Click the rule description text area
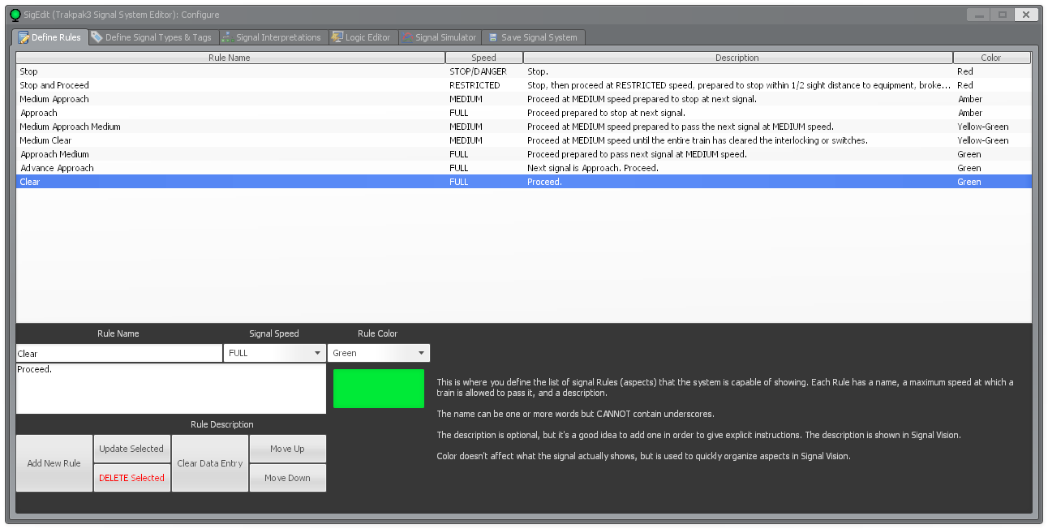 pyautogui.click(x=171, y=389)
